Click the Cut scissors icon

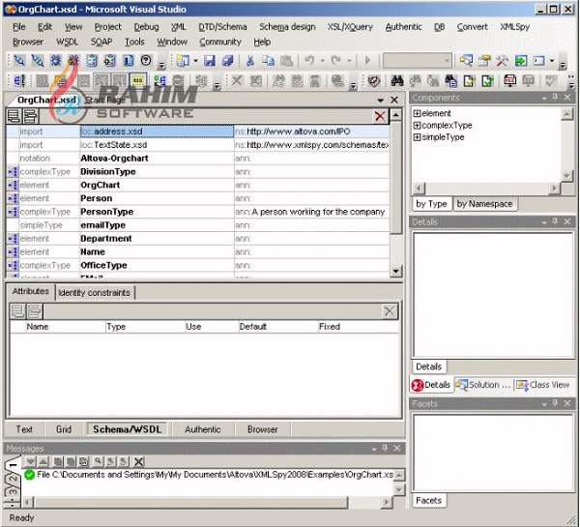click(x=249, y=60)
